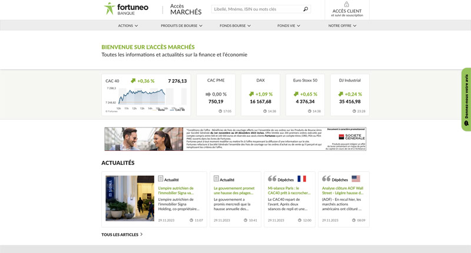
Task: Click the clock icon next to 11:07
Action: pyautogui.click(x=191, y=220)
